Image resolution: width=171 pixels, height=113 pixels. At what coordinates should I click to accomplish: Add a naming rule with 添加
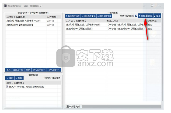(10, 78)
